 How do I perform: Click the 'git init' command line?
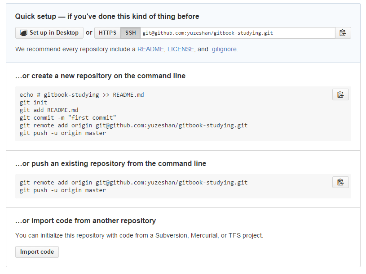pyautogui.click(x=33, y=103)
